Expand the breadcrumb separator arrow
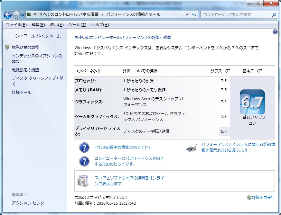 pos(102,15)
